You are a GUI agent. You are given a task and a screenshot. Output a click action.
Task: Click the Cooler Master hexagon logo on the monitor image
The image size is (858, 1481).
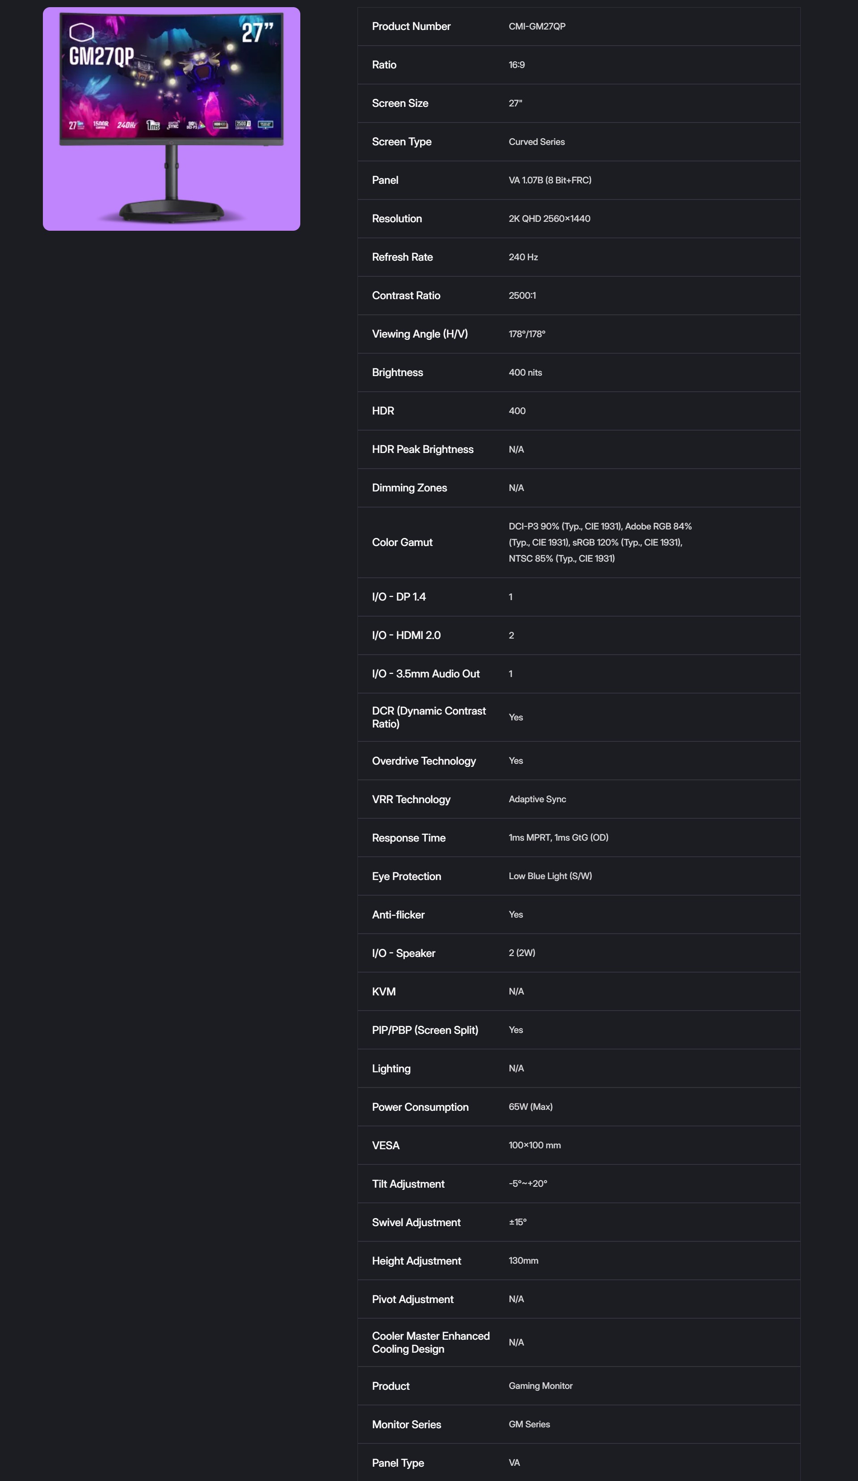tap(82, 32)
